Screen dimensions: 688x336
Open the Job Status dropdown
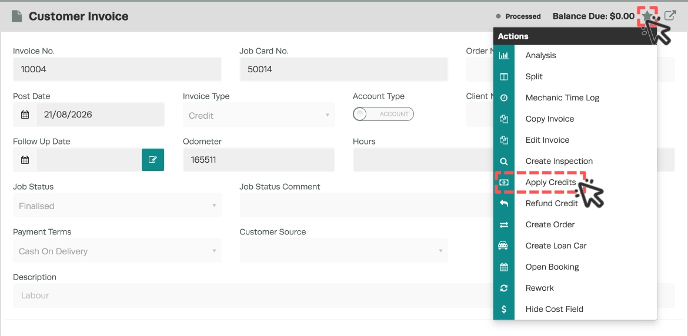tap(117, 206)
